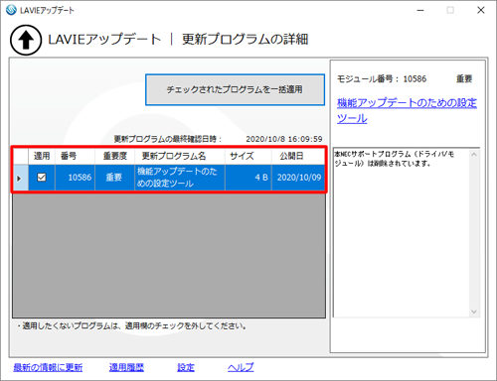Open the 適用履歴 link
This screenshot has width=497, height=381.
point(126,367)
